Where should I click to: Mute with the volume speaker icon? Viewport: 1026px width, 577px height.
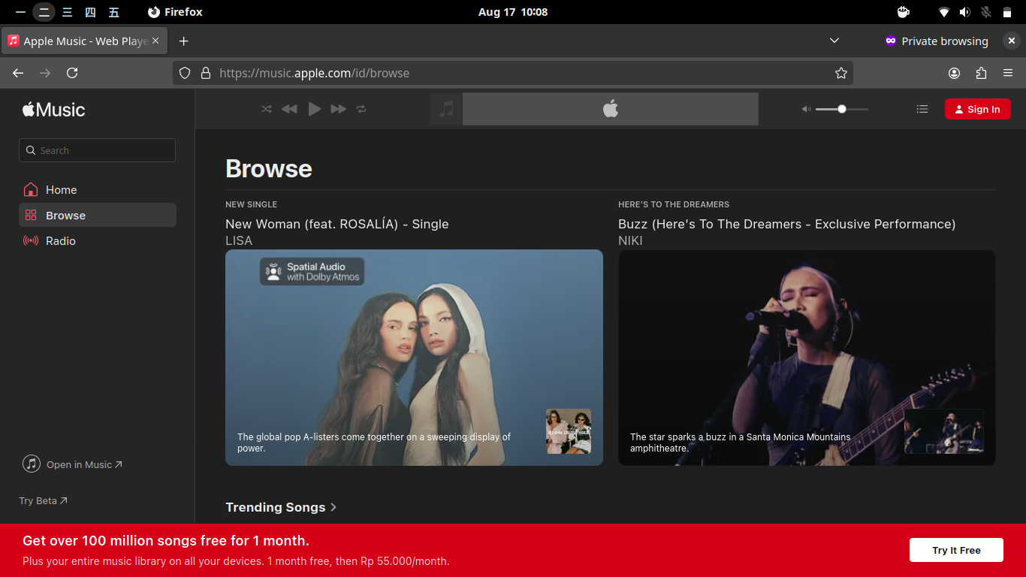[806, 109]
